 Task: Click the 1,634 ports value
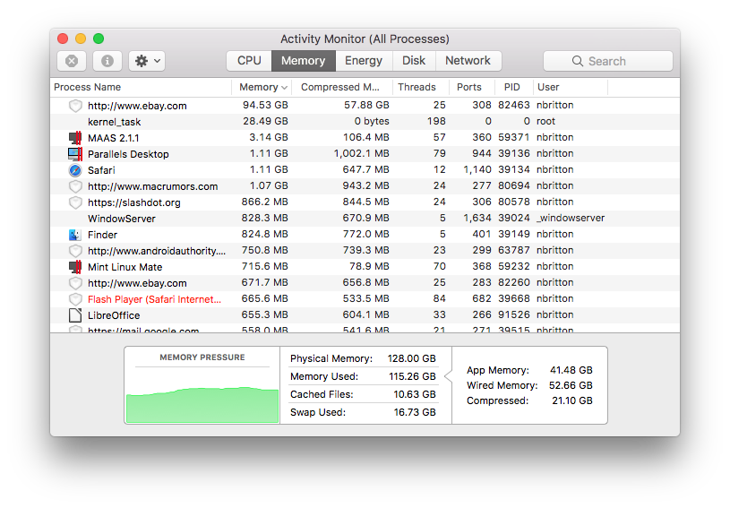[x=477, y=218]
